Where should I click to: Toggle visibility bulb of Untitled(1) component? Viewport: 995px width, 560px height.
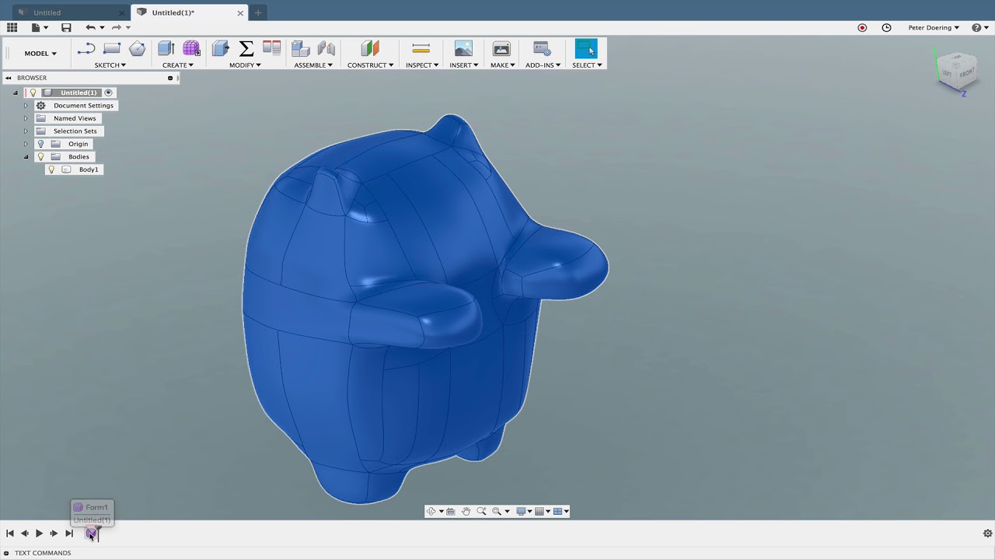click(33, 93)
